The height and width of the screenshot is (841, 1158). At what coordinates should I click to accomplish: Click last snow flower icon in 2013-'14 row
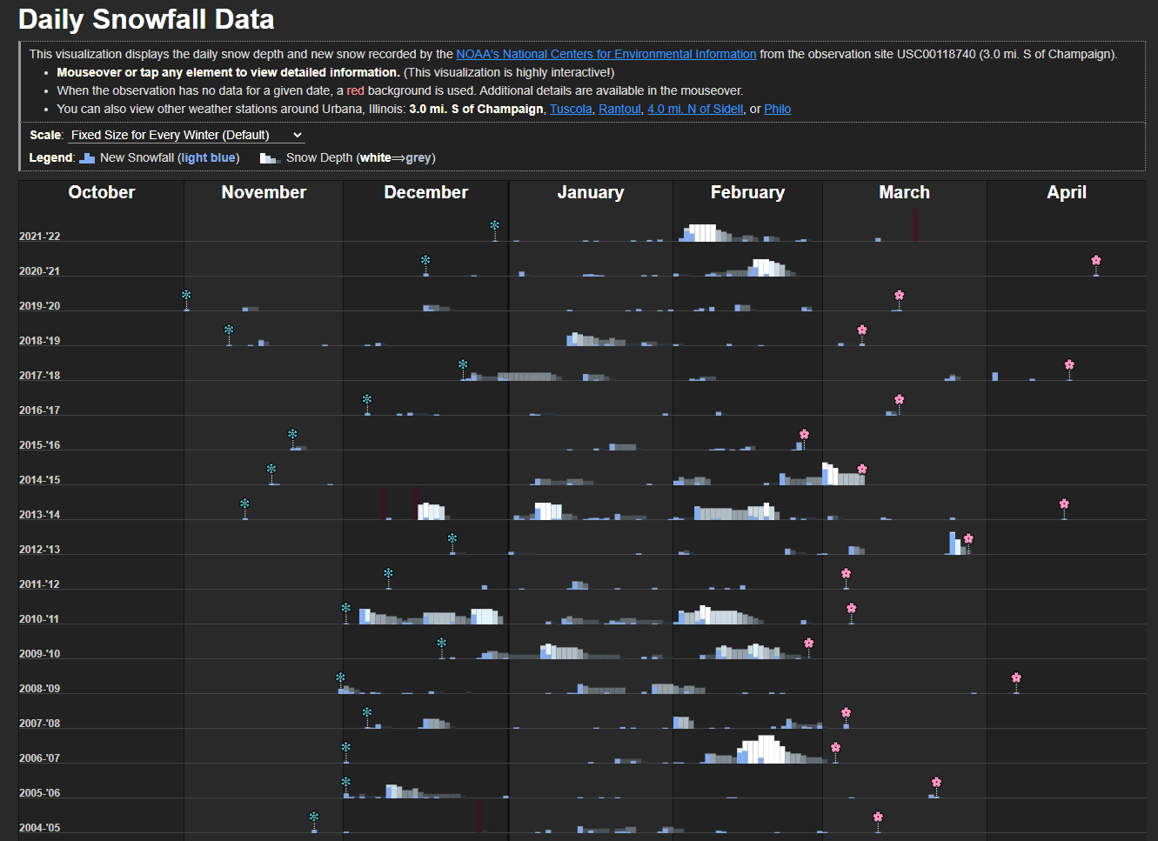[x=1064, y=504]
